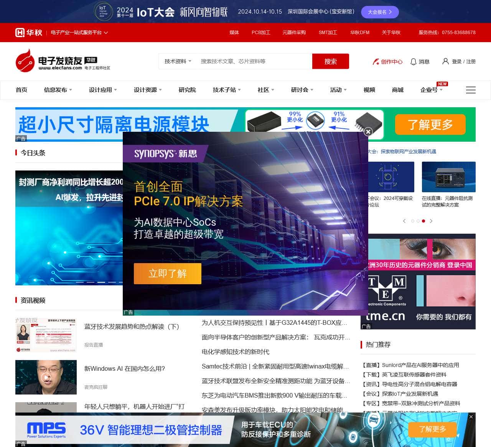Open 元器件采购 in the top bar
The image size is (491, 447).
pyautogui.click(x=294, y=33)
